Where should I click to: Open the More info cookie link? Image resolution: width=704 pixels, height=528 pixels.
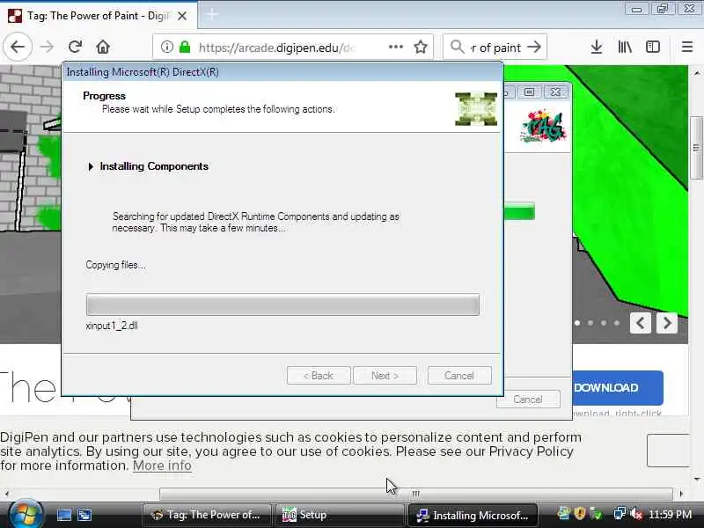point(162,466)
